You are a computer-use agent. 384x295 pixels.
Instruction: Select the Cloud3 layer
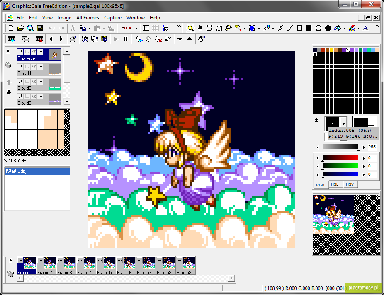[x=39, y=85]
